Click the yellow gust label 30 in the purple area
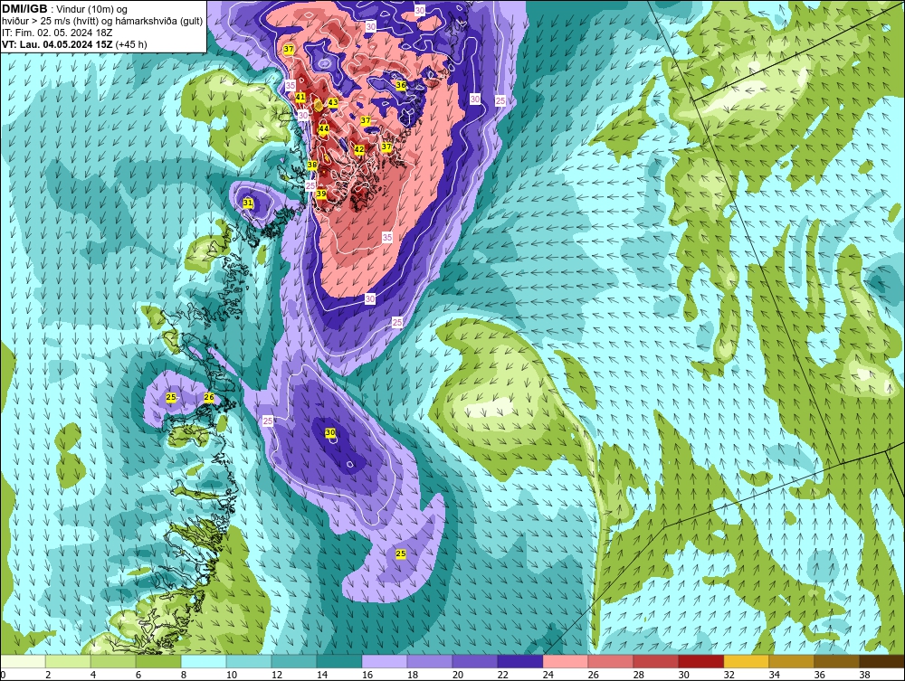The image size is (905, 681). [x=330, y=432]
